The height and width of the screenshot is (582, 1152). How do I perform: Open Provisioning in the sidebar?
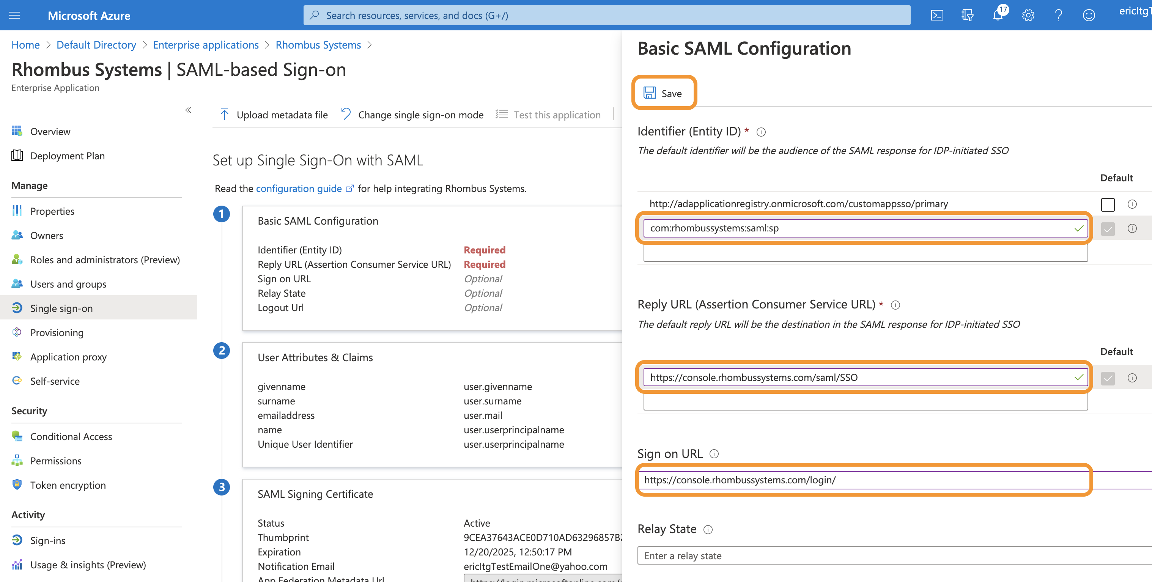(57, 333)
